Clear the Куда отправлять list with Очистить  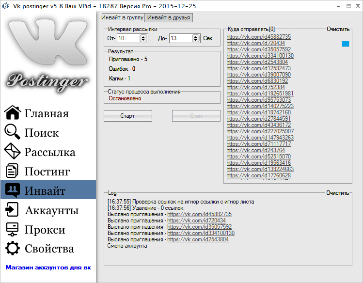338,29
